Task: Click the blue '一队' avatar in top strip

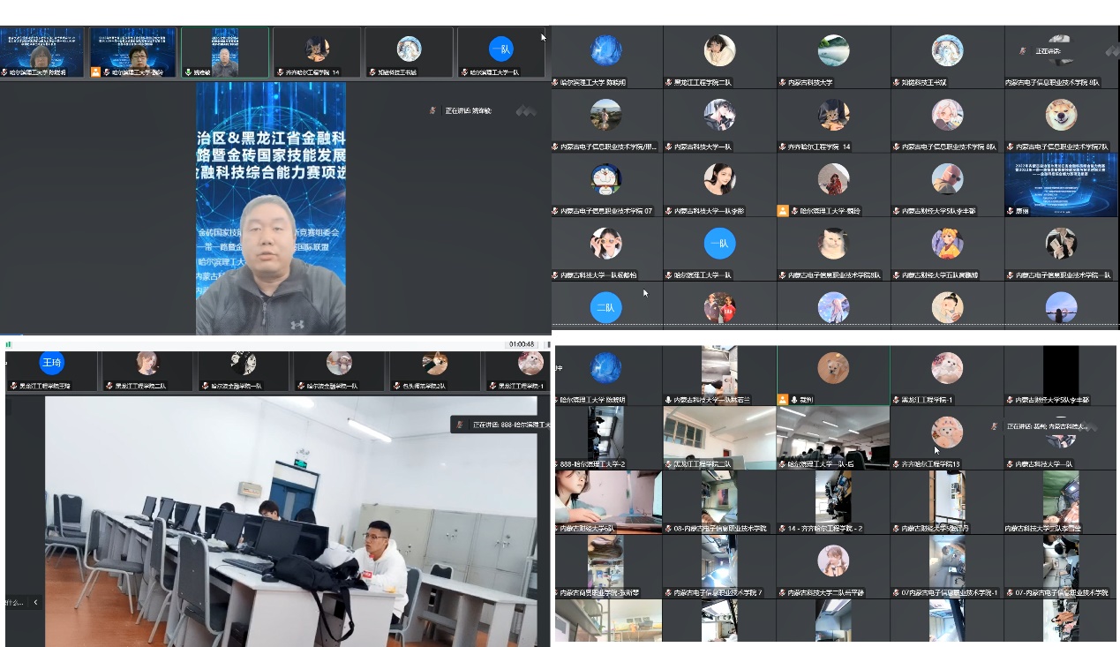Action: (500, 49)
